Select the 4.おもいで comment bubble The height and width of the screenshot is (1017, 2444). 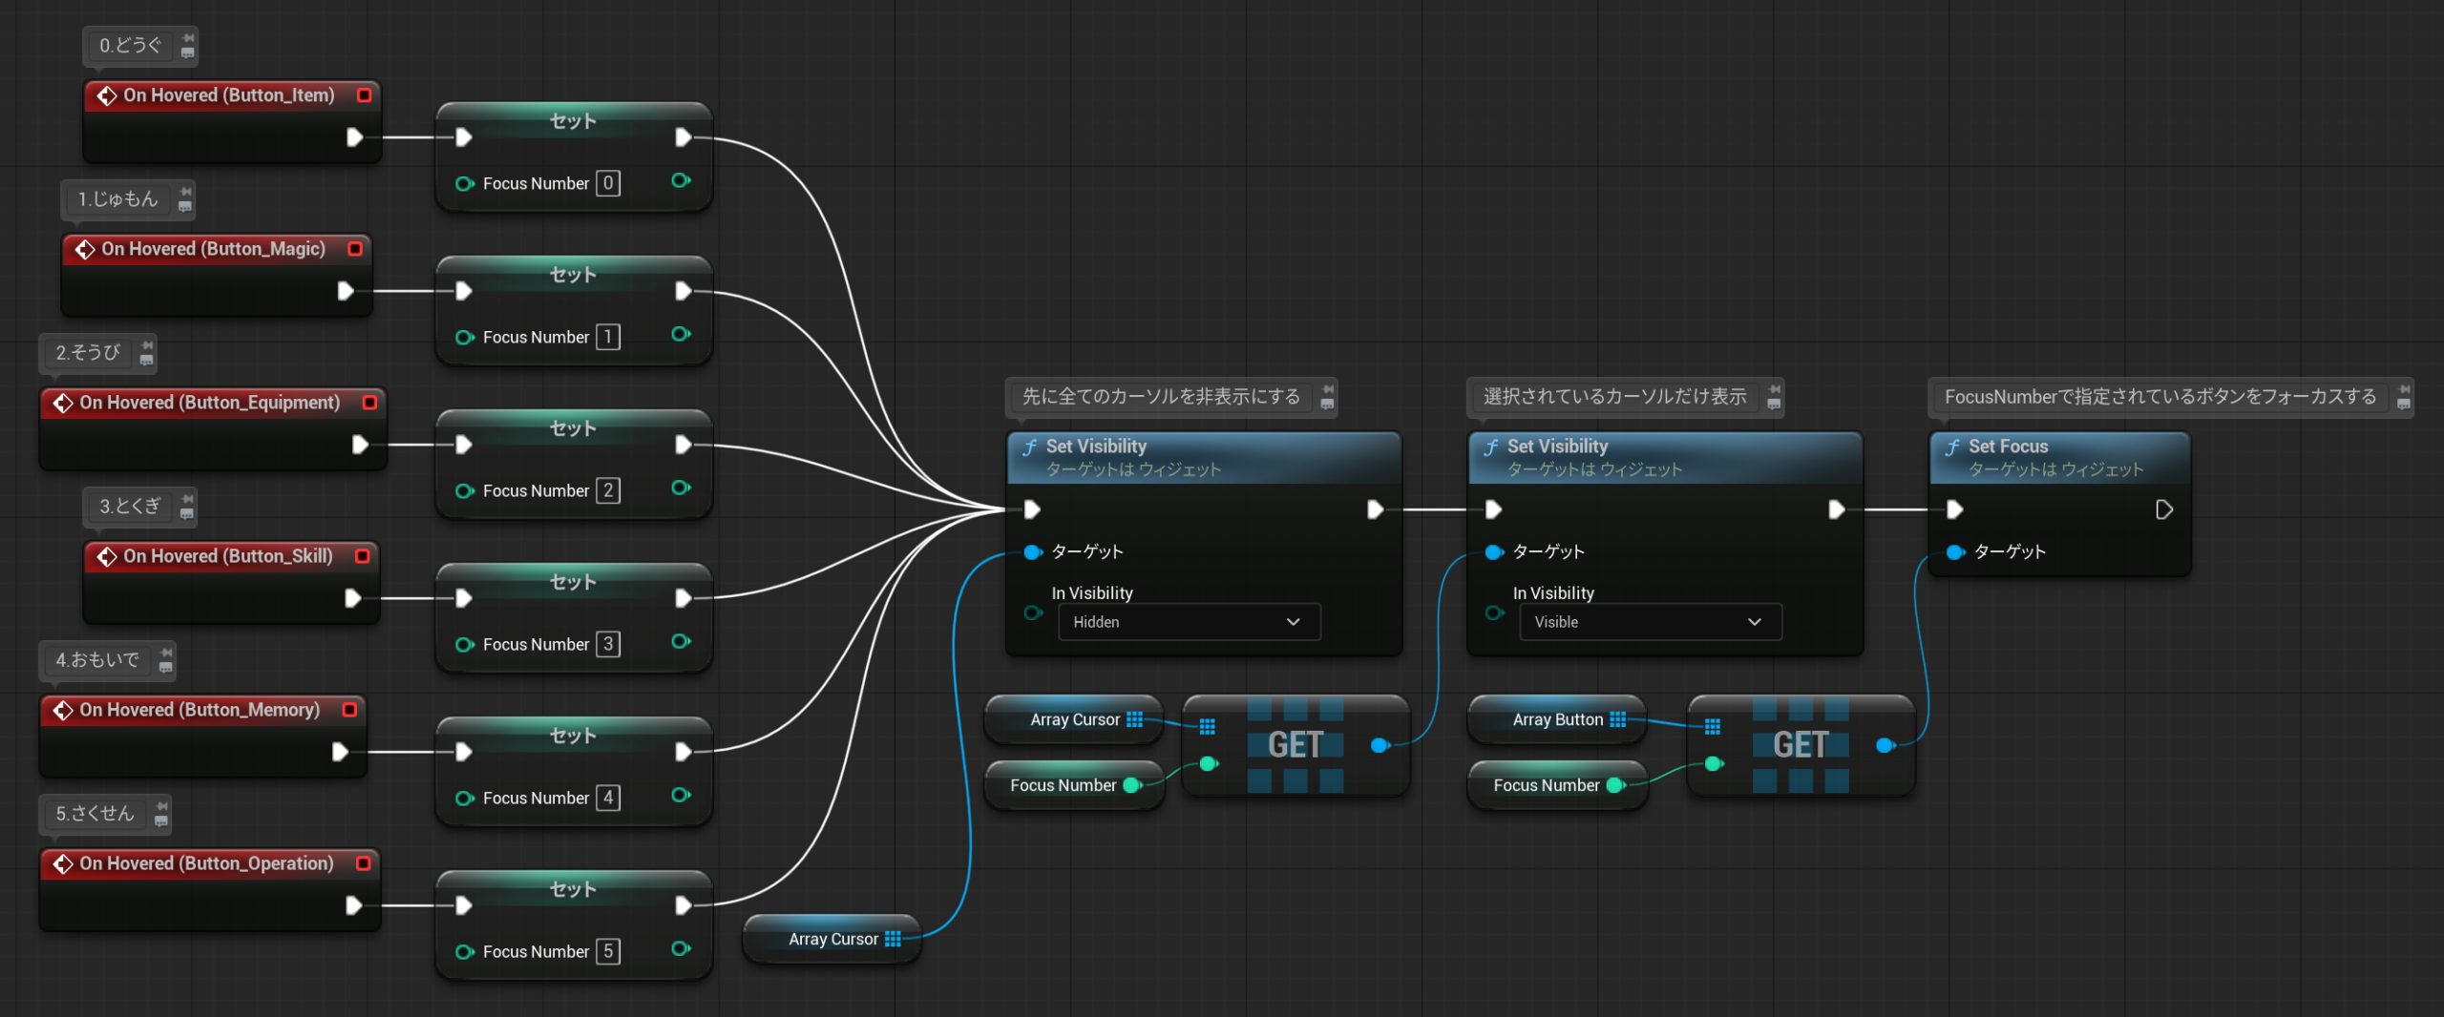coord(96,660)
